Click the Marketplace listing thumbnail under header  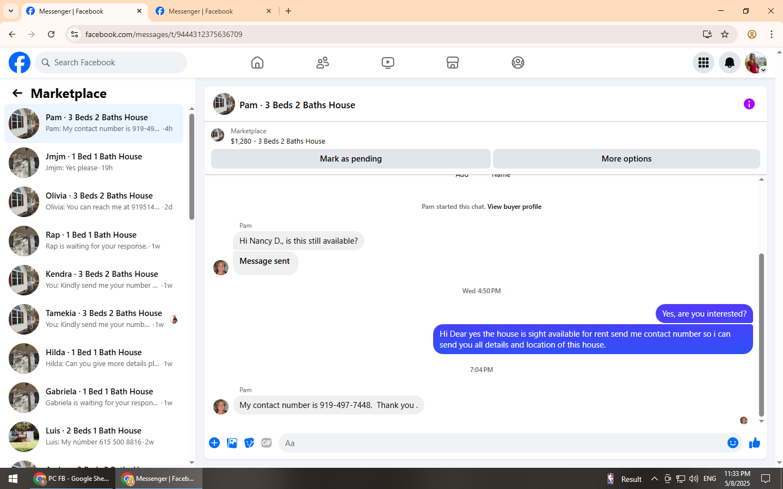coord(218,135)
